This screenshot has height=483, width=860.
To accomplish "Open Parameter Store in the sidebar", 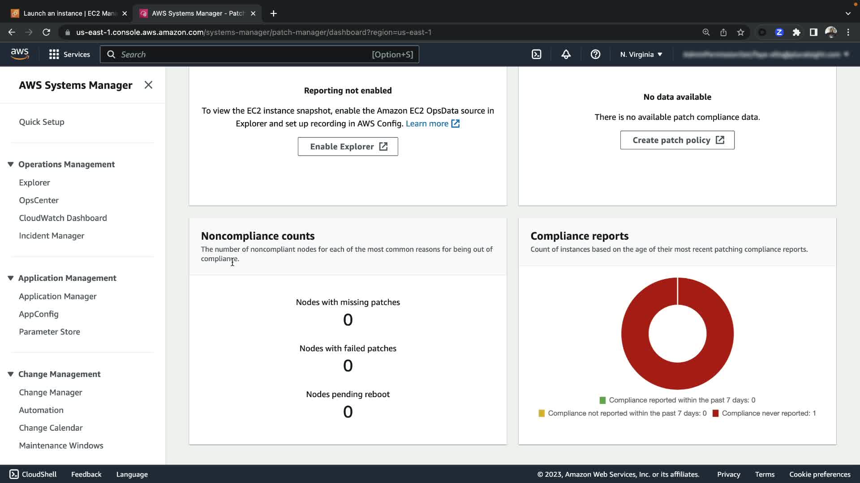I will [x=49, y=332].
